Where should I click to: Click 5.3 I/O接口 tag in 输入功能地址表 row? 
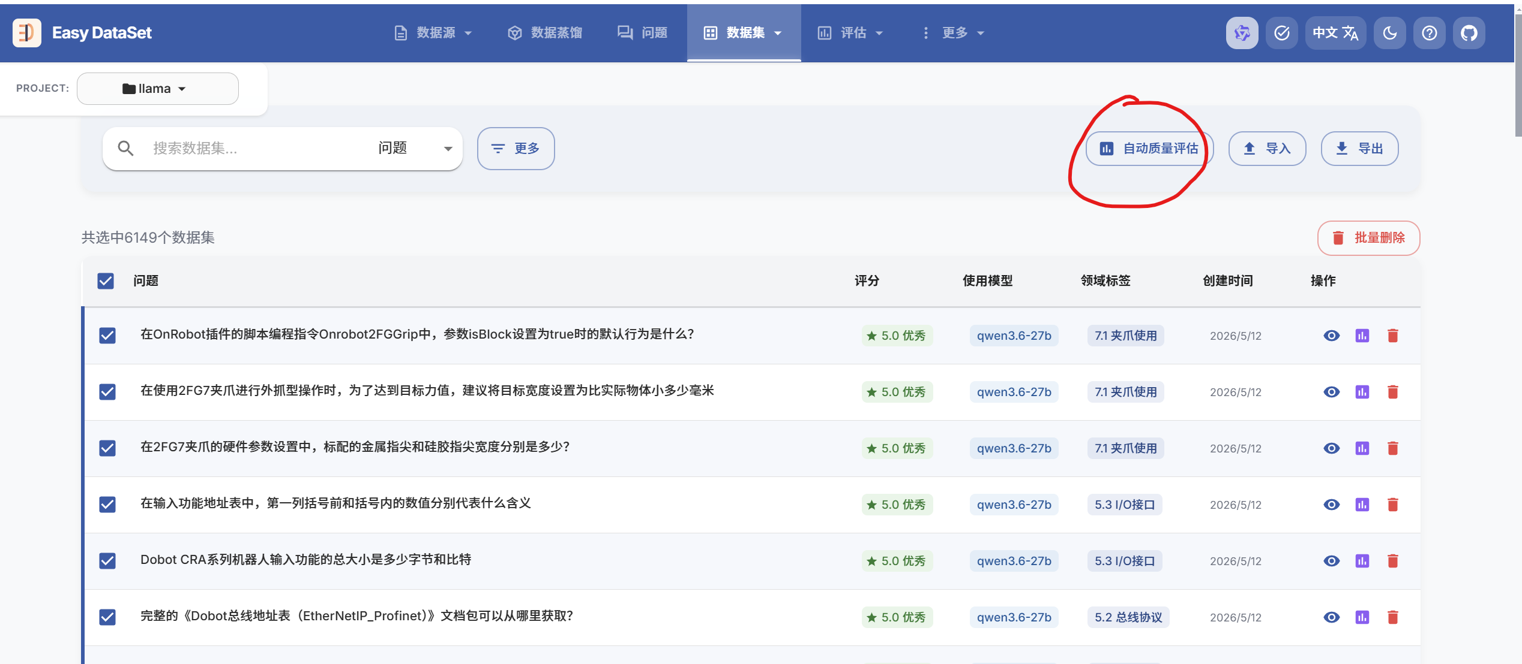pyautogui.click(x=1125, y=505)
